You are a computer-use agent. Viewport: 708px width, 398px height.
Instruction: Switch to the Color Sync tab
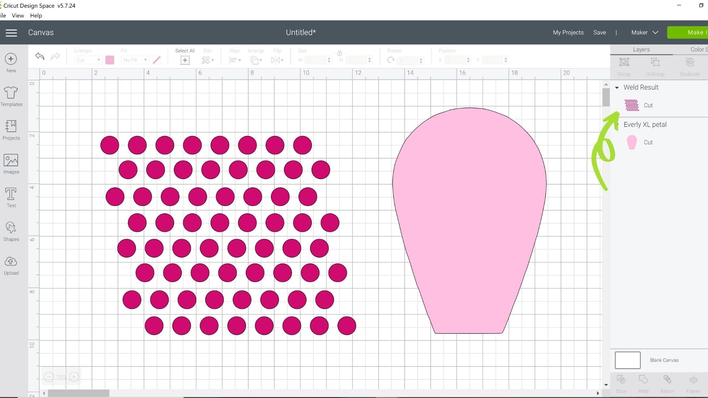(698, 49)
